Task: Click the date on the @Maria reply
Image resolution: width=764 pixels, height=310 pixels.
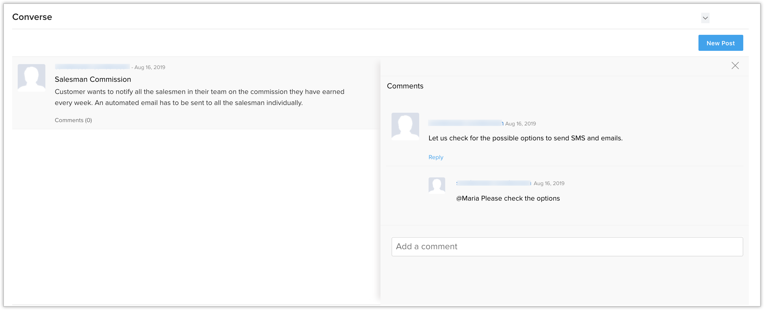Action: point(549,183)
